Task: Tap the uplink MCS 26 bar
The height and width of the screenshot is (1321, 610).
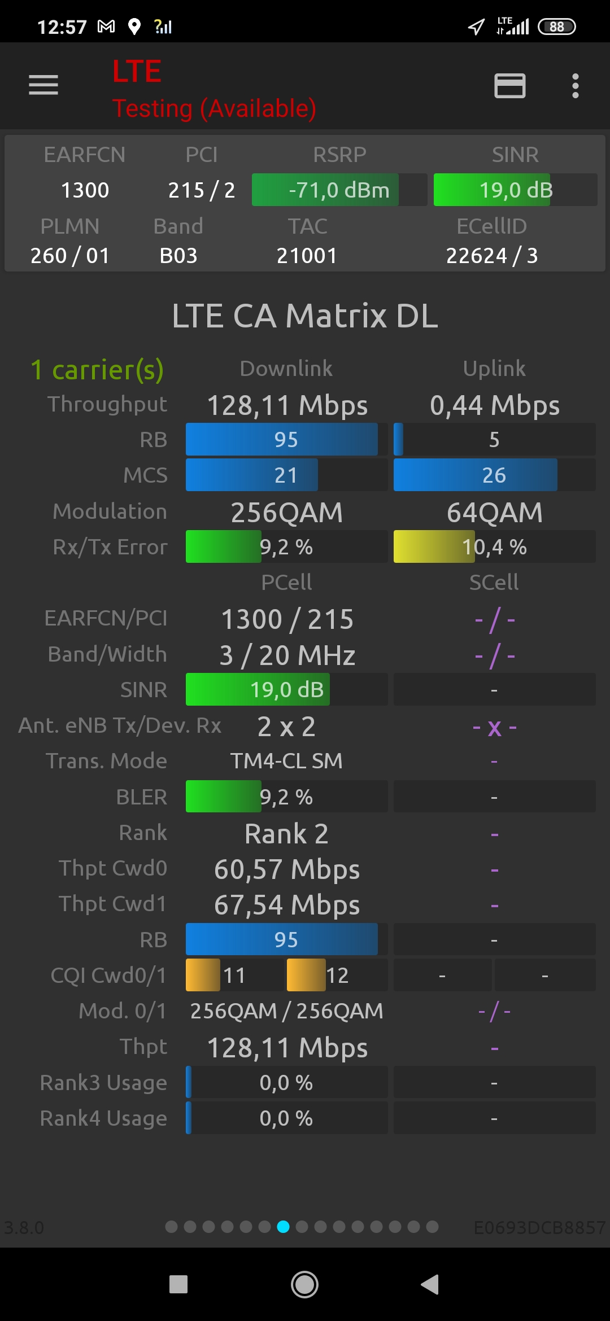Action: coord(494,475)
